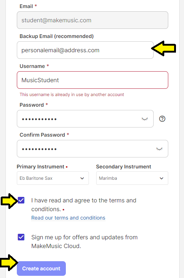The height and width of the screenshot is (278, 184).
Task: Click the 'Sign me up for offers' label text
Action: 85,241
